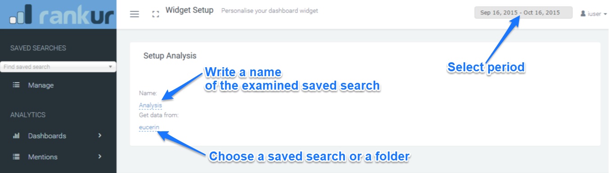
Task: Open the Find saved search dropdown arrow
Action: (x=110, y=67)
